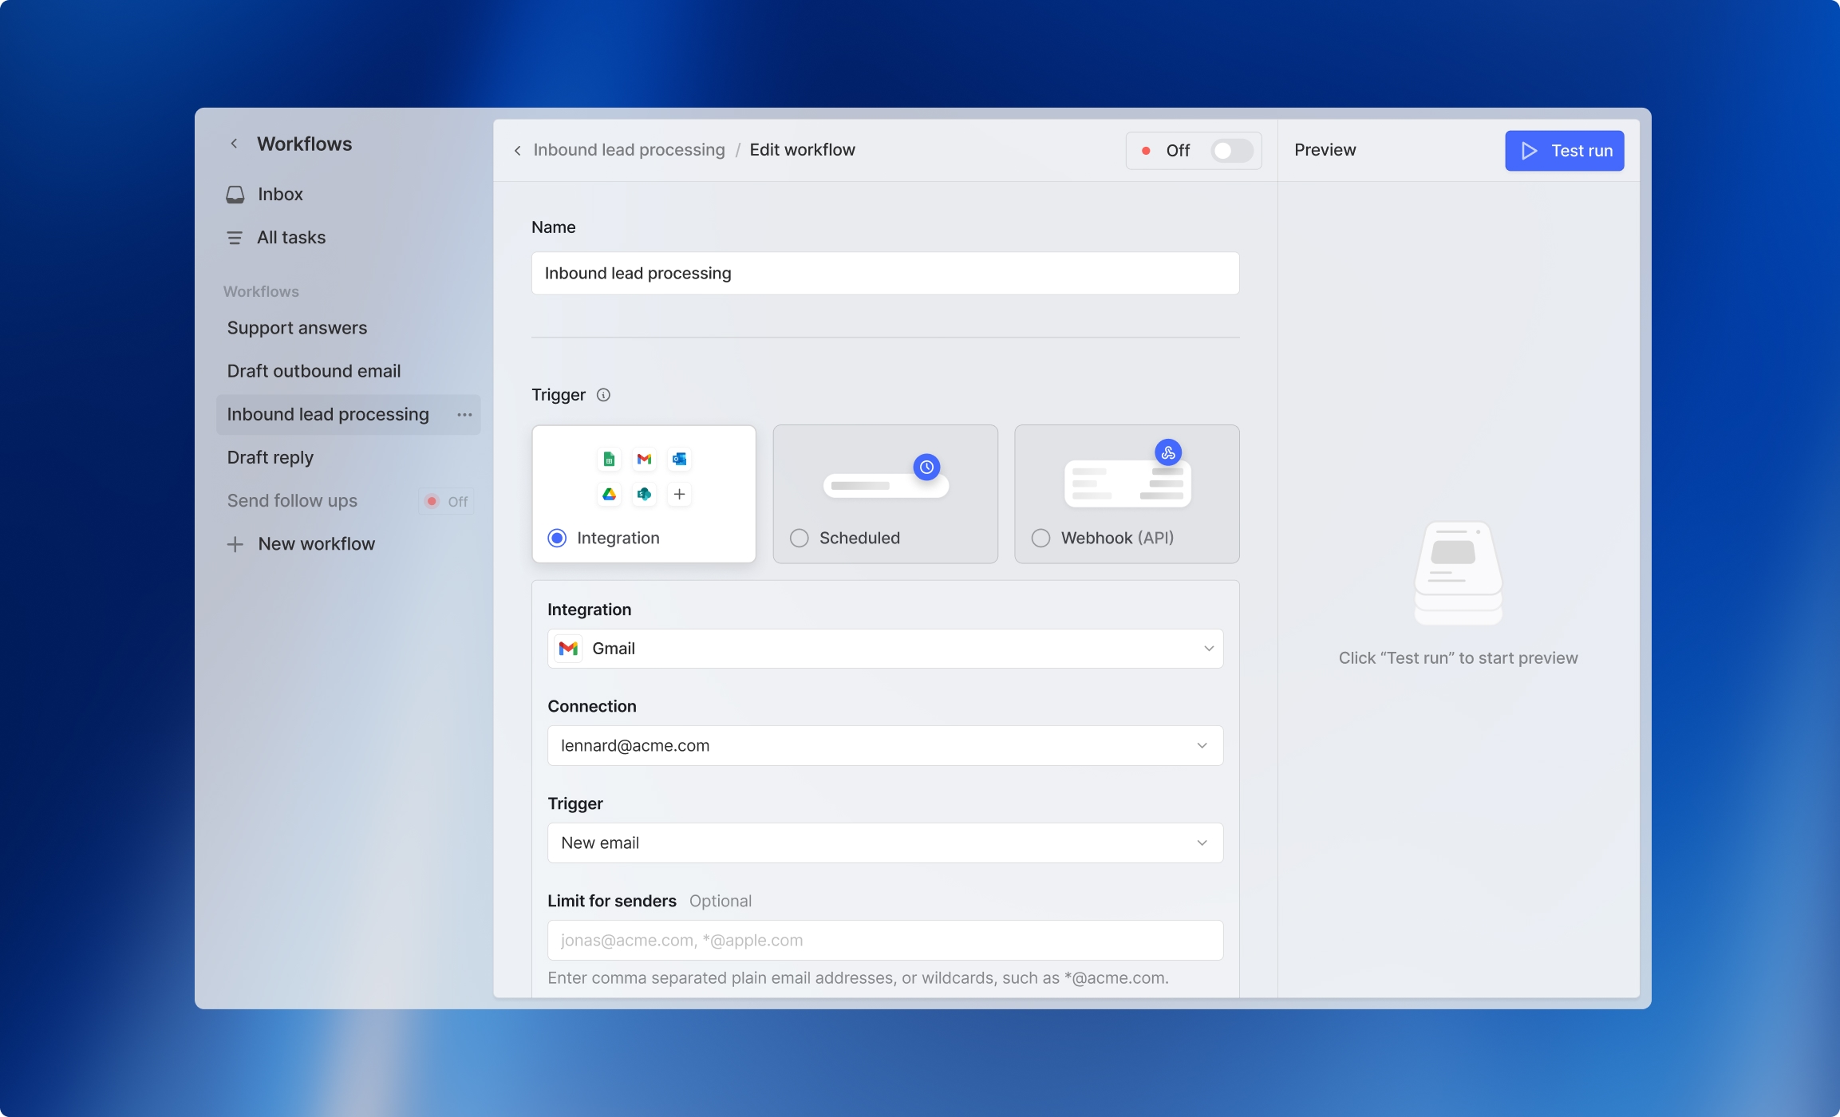The image size is (1840, 1117).
Task: Toggle the workflow Off switch on
Action: [1231, 151]
